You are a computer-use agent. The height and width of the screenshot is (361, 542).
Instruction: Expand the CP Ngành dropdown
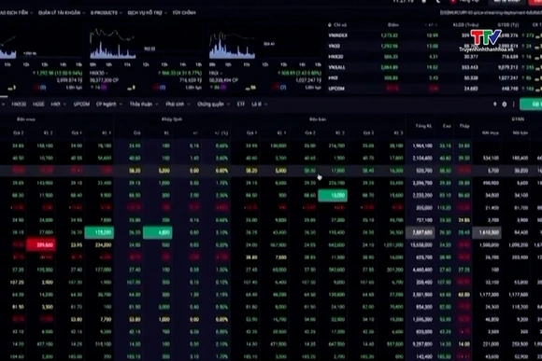(109, 104)
